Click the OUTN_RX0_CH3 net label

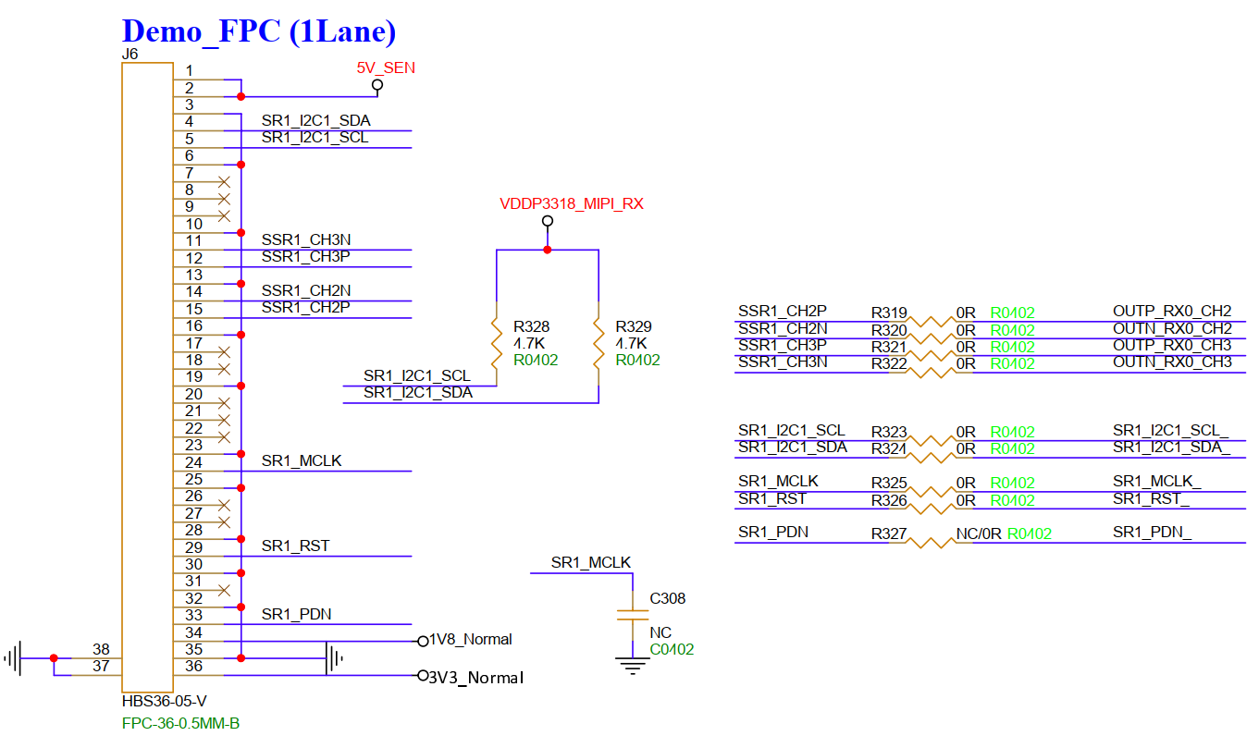tap(1172, 362)
